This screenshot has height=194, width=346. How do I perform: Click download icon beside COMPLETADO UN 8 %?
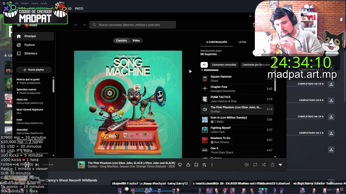(331, 101)
